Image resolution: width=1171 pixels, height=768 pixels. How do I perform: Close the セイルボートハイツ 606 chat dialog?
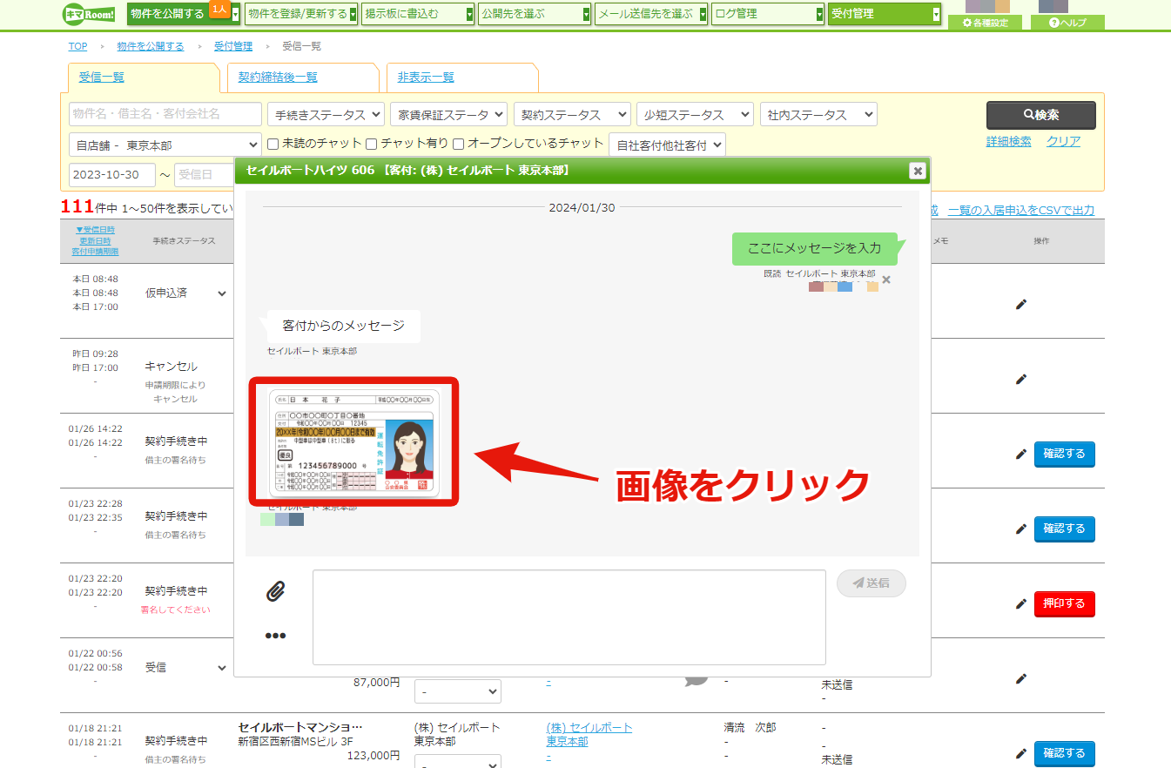click(x=917, y=171)
